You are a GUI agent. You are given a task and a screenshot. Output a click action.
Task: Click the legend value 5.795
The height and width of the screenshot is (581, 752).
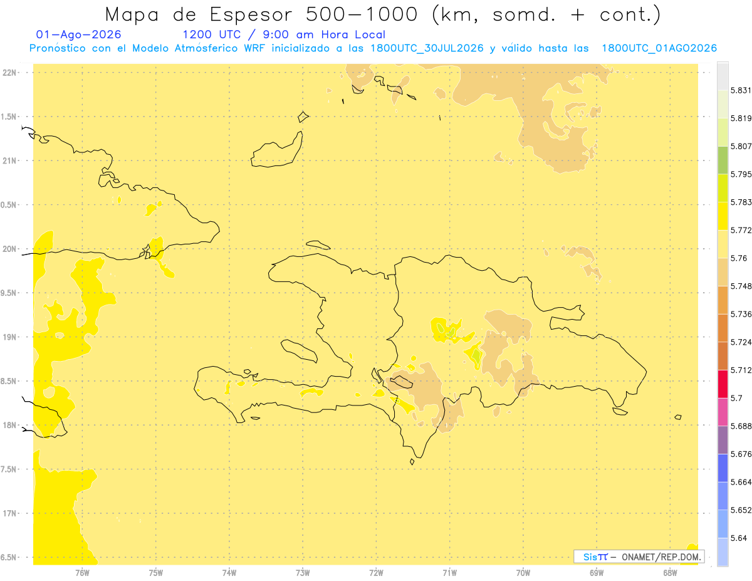(x=741, y=174)
